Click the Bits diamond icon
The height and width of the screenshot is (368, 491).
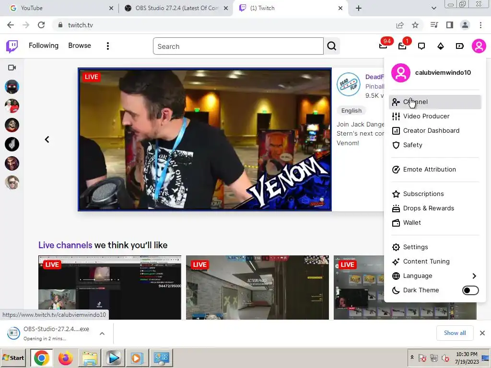(441, 46)
